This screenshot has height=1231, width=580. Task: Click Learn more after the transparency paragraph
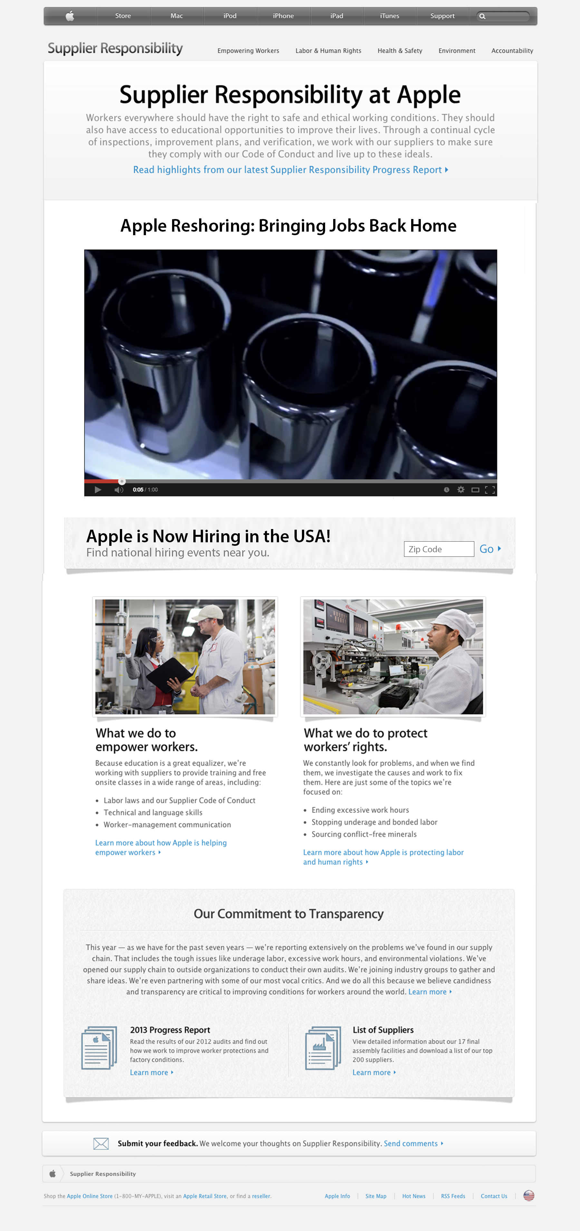click(430, 992)
